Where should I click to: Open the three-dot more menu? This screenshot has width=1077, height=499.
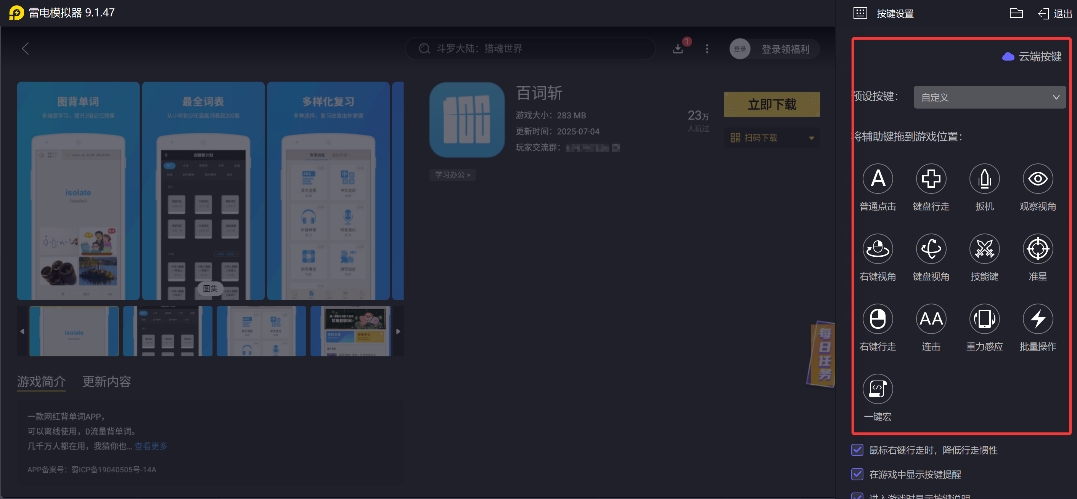click(707, 49)
